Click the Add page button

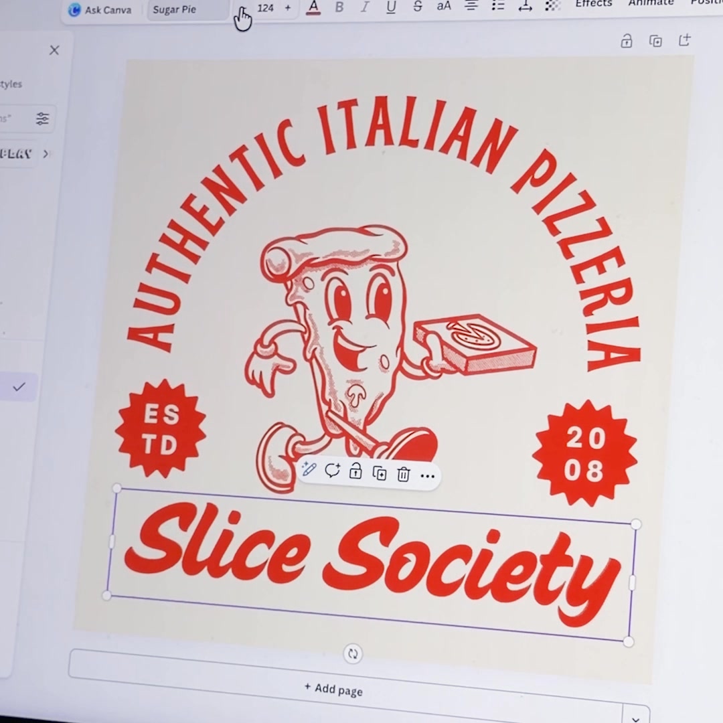(333, 689)
